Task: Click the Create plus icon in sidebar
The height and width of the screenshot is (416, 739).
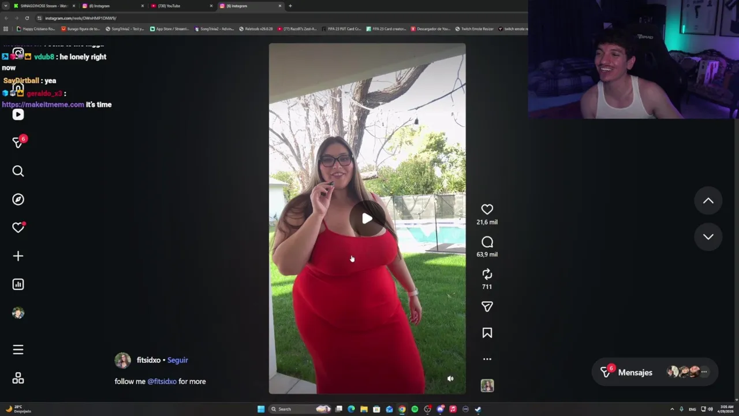Action: click(18, 256)
